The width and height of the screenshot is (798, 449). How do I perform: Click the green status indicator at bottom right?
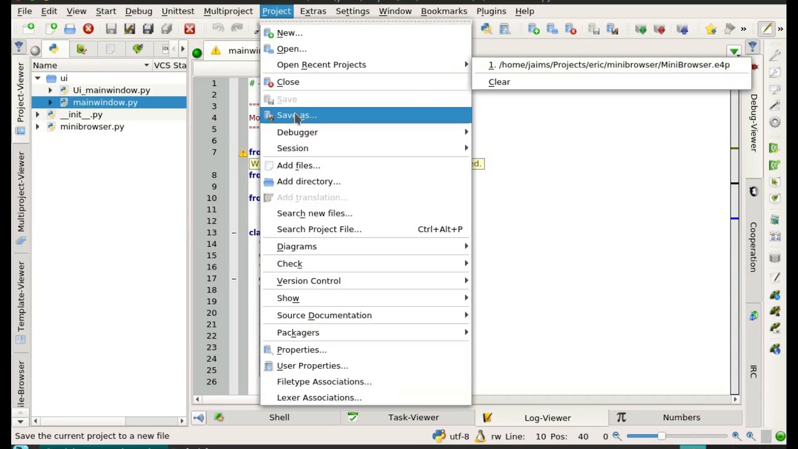[x=780, y=437]
